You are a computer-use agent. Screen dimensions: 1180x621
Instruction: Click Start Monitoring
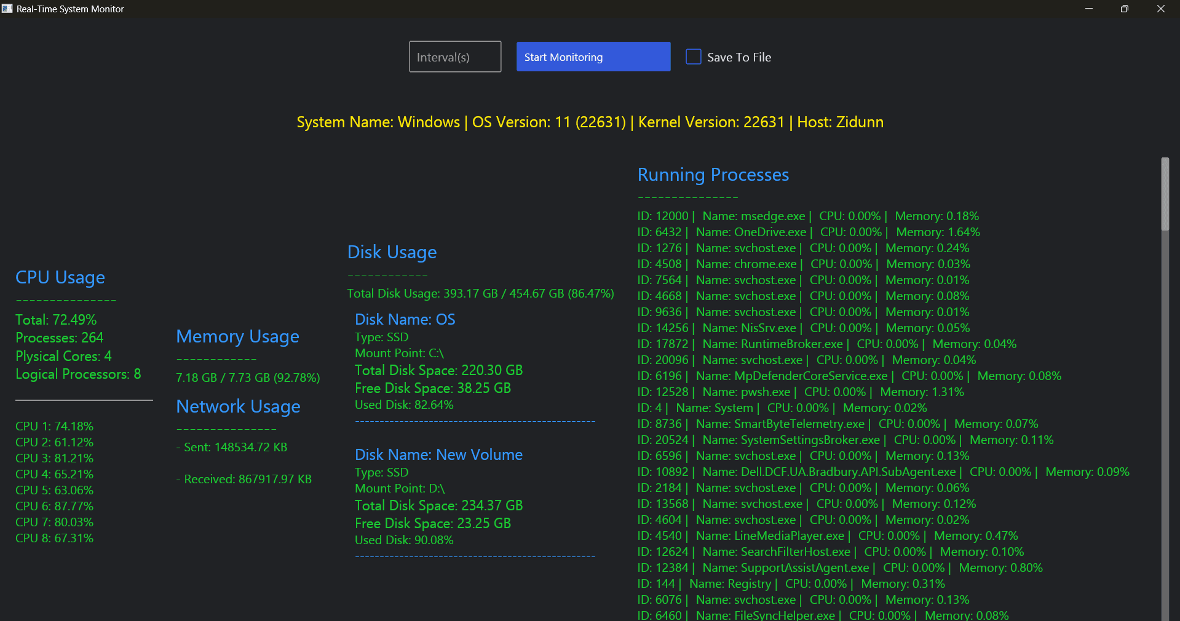[592, 57]
